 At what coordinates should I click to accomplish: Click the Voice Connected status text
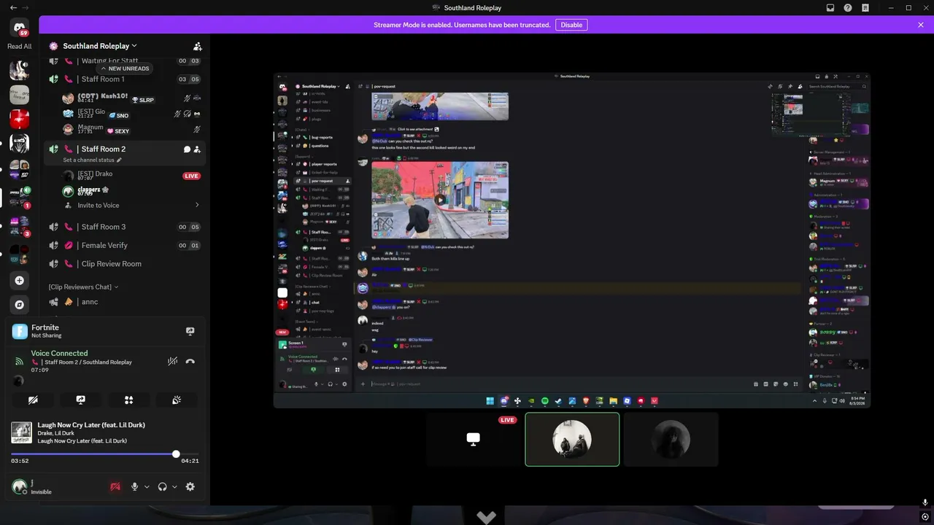pyautogui.click(x=59, y=353)
